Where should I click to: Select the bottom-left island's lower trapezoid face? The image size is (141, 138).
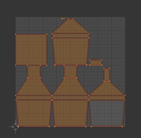tap(34, 113)
